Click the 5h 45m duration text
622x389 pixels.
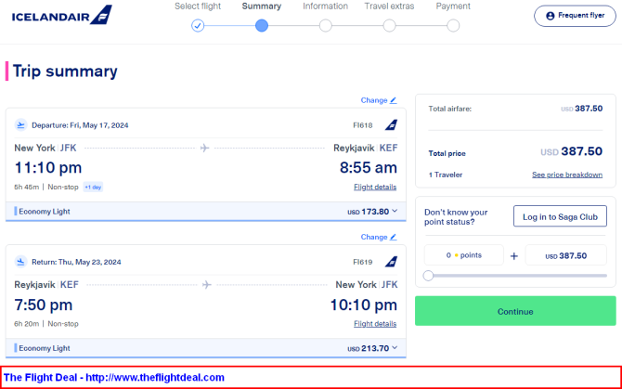click(x=27, y=187)
